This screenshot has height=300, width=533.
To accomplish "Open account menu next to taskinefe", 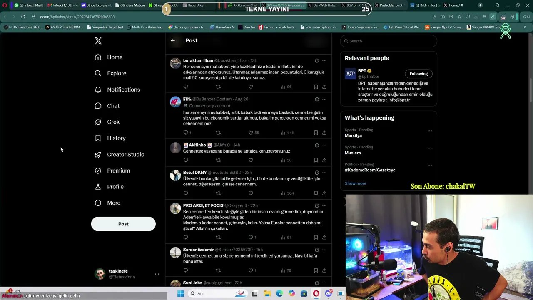I will click(157, 274).
